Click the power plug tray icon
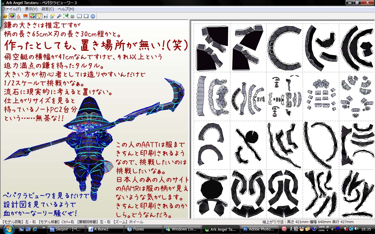Viewport: 375px width, 234px height. pyautogui.click(x=346, y=229)
